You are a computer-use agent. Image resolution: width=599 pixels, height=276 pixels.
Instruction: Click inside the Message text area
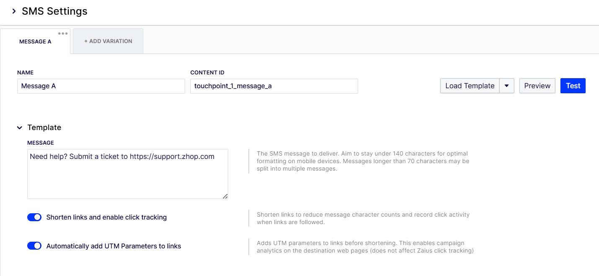(128, 174)
